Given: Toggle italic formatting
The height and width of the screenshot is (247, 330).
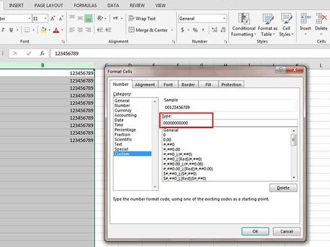Looking at the screenshot, I should click(3, 30).
